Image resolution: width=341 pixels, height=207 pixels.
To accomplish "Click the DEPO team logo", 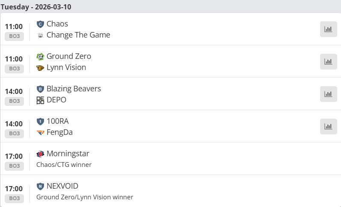I will point(41,100).
